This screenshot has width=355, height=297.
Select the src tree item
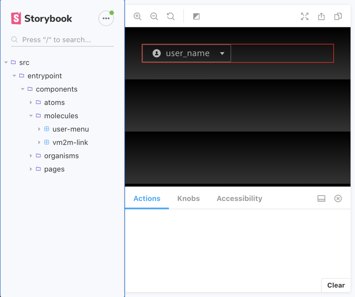(x=24, y=63)
